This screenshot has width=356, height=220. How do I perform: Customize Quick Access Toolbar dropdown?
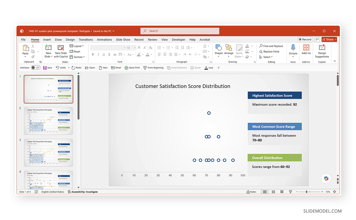point(219,68)
